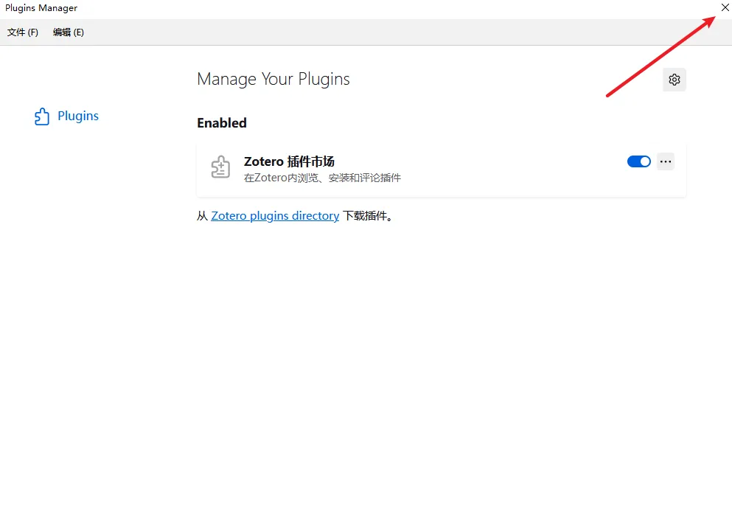Disable the Zotero 插件市场 plugin toggle
Image resolution: width=732 pixels, height=530 pixels.
(638, 161)
